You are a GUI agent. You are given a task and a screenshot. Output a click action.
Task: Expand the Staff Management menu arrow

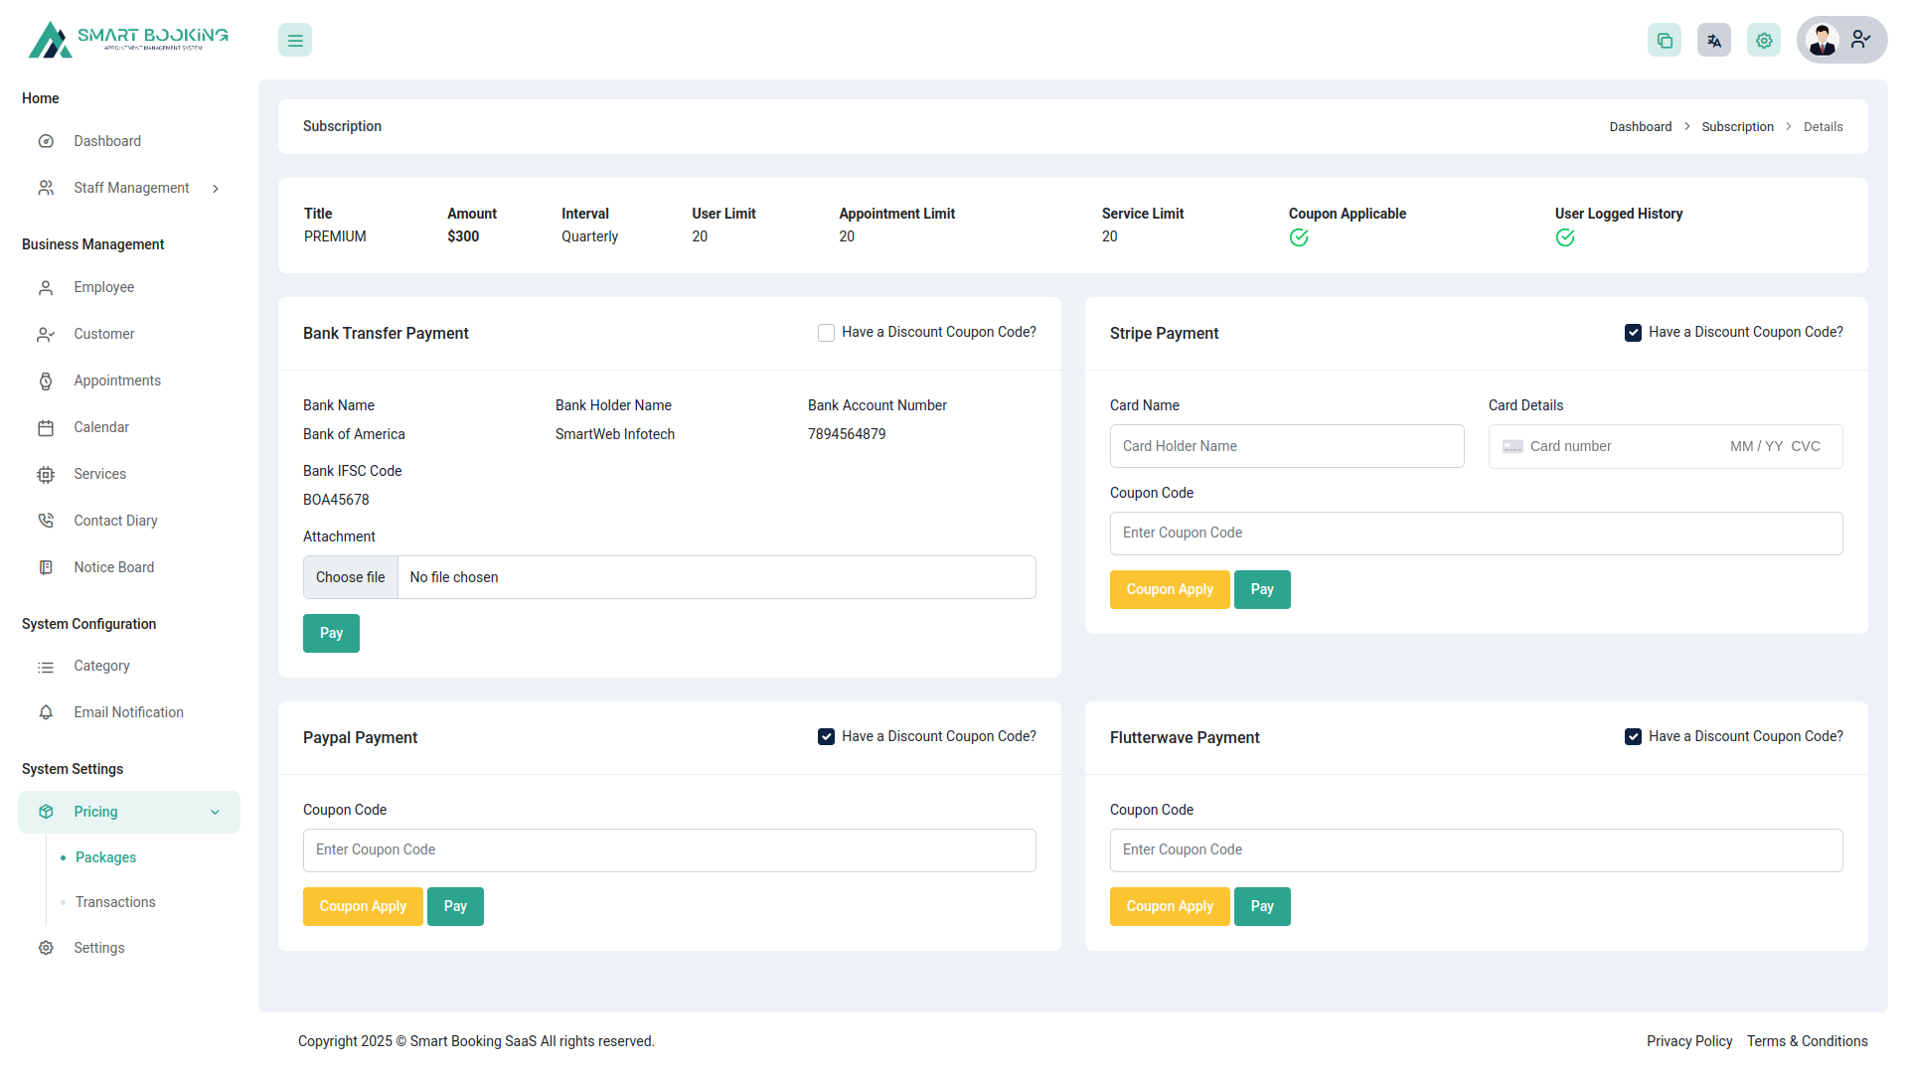click(x=216, y=188)
